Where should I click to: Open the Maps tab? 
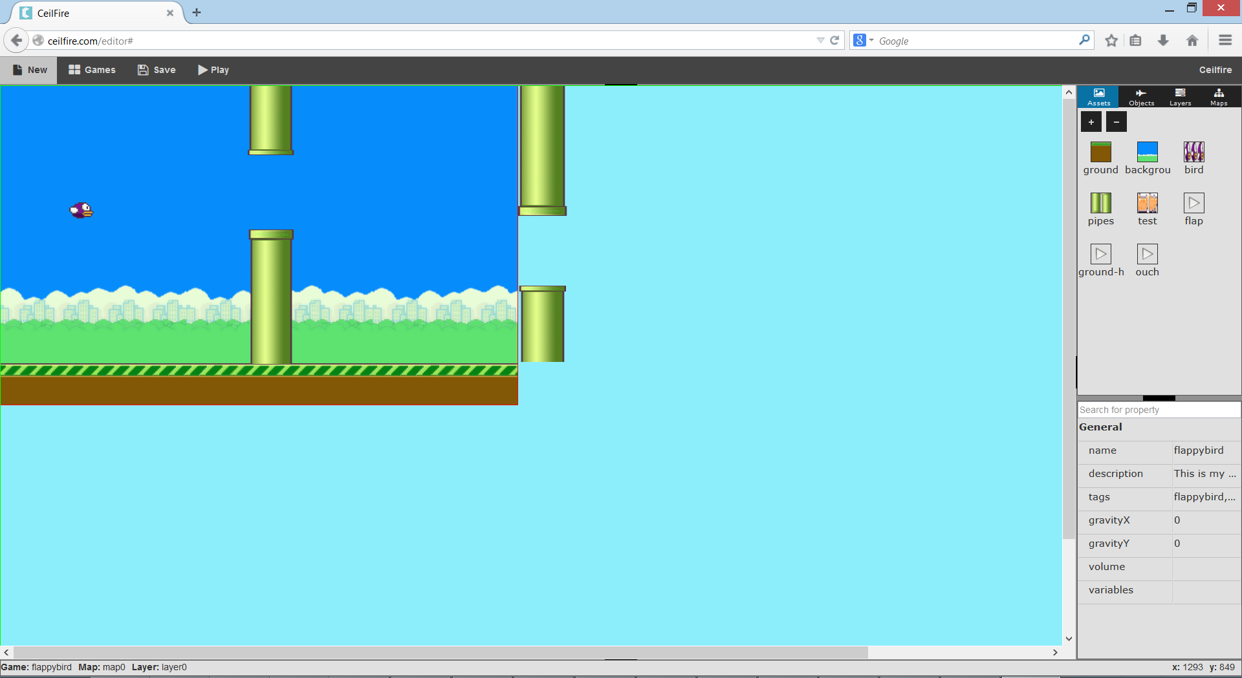pyautogui.click(x=1219, y=97)
